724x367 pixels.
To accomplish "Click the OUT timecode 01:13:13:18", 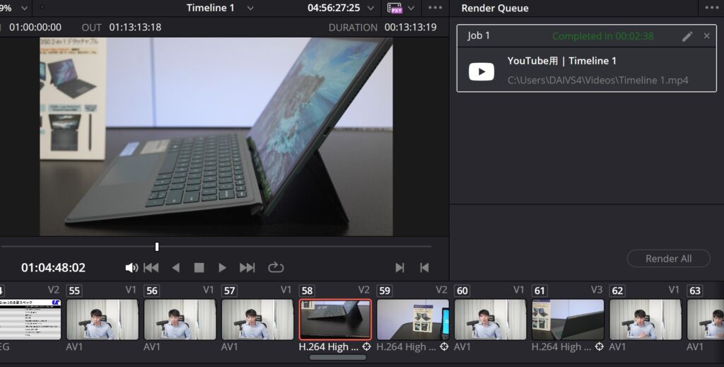I will tap(135, 28).
